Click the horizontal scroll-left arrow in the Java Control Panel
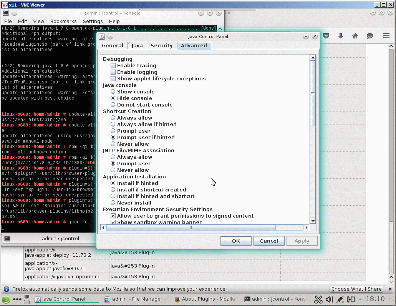Image resolution: width=396 pixels, height=306 pixels. pyautogui.click(x=103, y=228)
